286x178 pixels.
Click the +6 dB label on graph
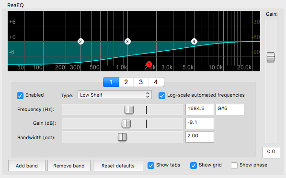(12, 22)
